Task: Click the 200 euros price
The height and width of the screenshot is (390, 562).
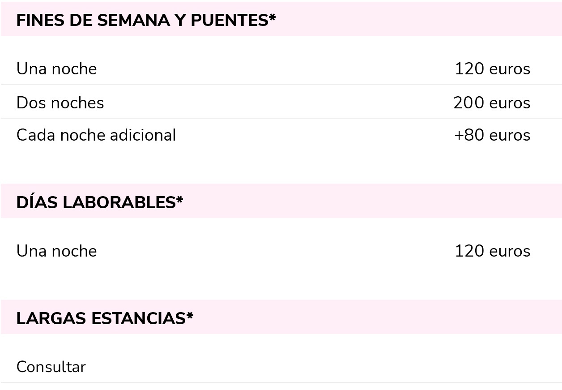Action: pos(492,103)
